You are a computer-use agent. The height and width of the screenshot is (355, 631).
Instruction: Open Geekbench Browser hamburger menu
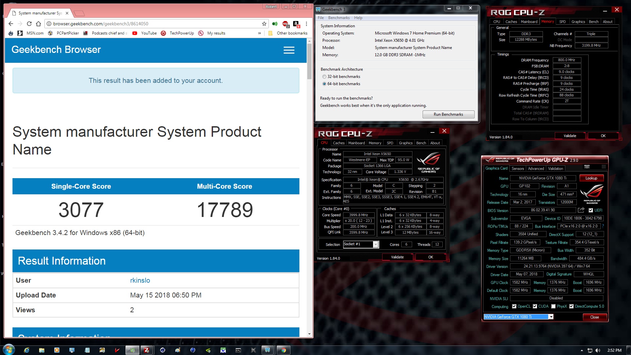[x=289, y=50]
